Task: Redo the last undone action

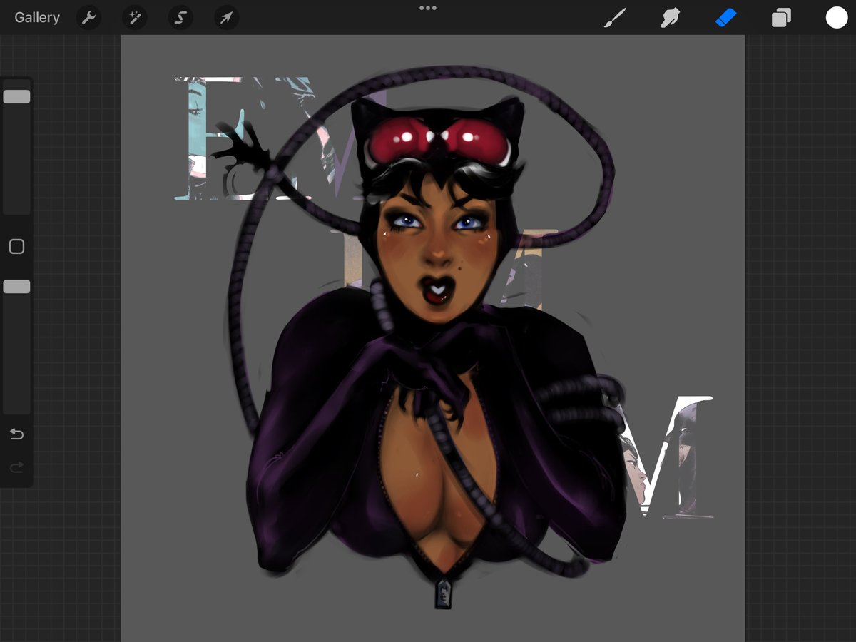Action: tap(16, 467)
